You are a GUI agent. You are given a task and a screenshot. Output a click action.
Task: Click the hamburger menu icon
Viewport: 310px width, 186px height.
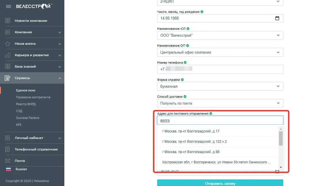8,6
